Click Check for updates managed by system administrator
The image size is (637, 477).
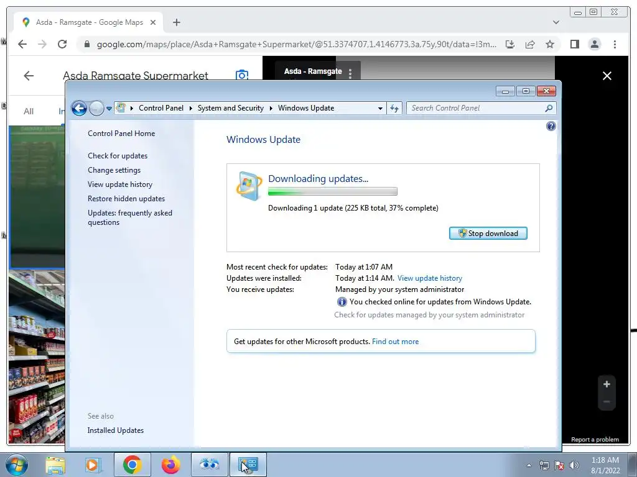coord(429,315)
